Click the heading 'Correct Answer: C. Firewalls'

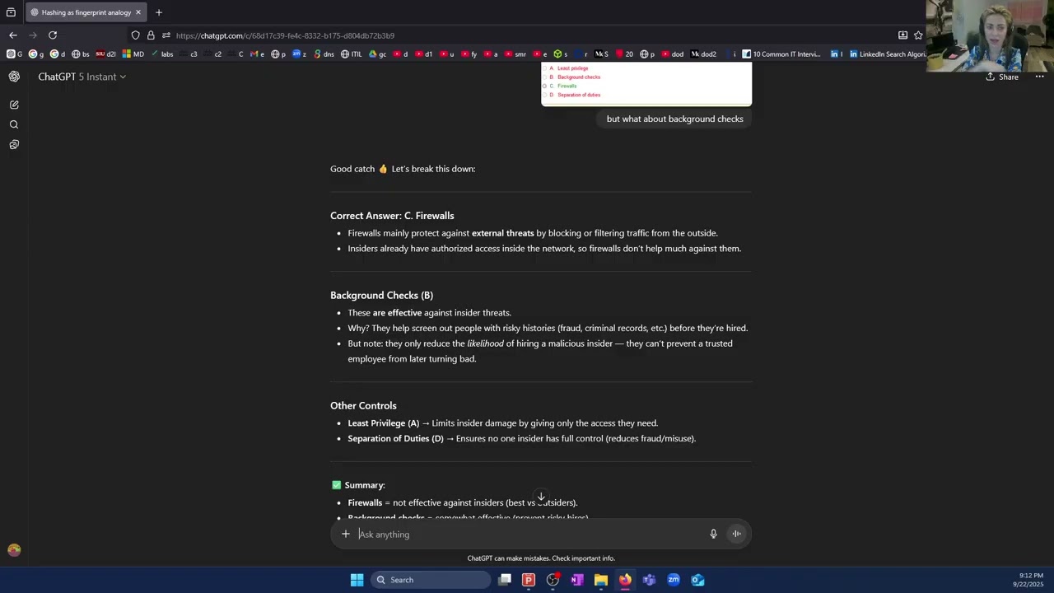click(392, 216)
